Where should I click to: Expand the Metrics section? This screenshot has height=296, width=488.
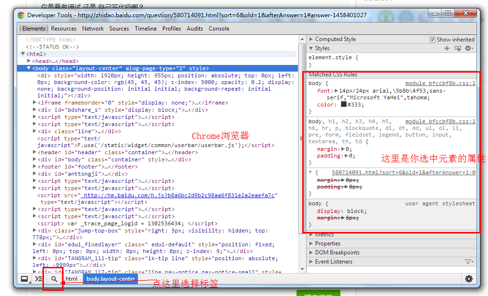pyautogui.click(x=311, y=234)
